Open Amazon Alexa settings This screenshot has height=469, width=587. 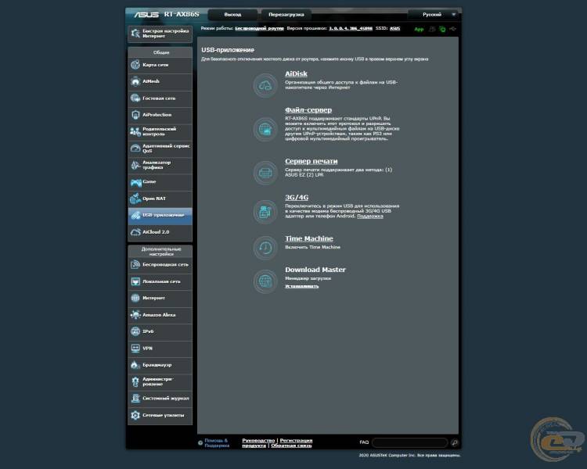[160, 315]
